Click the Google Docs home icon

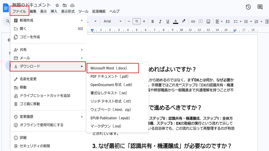point(6,8)
